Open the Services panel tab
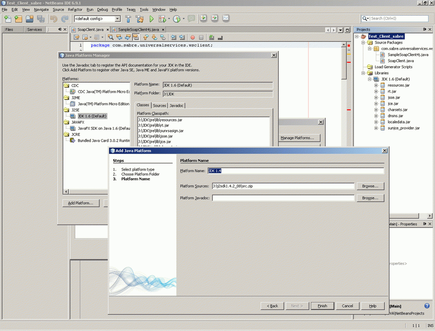Viewport: 435px width, 331px height. click(34, 30)
